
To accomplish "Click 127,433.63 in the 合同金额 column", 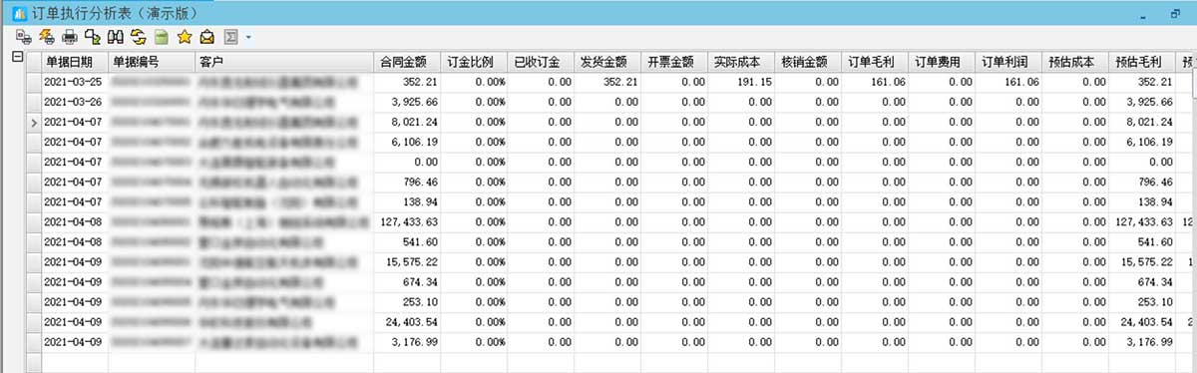I will point(407,221).
